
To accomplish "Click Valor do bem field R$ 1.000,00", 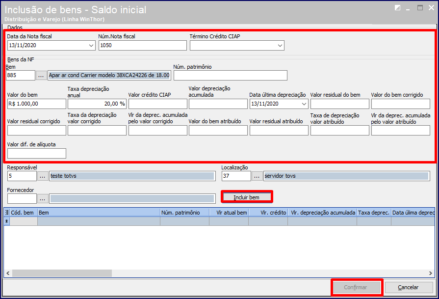I will pyautogui.click(x=37, y=104).
